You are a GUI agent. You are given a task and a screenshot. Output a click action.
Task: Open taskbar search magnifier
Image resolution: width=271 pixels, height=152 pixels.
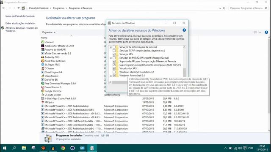(14, 148)
